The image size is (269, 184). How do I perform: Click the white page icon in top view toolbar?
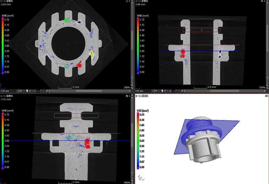pyautogui.click(x=27, y=91)
